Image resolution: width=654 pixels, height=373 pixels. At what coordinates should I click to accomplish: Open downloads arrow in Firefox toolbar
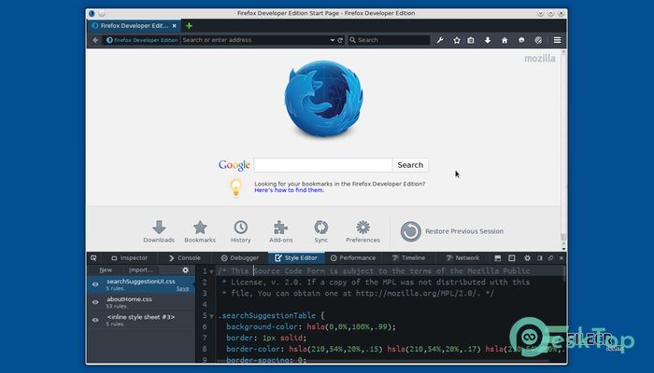click(x=488, y=40)
